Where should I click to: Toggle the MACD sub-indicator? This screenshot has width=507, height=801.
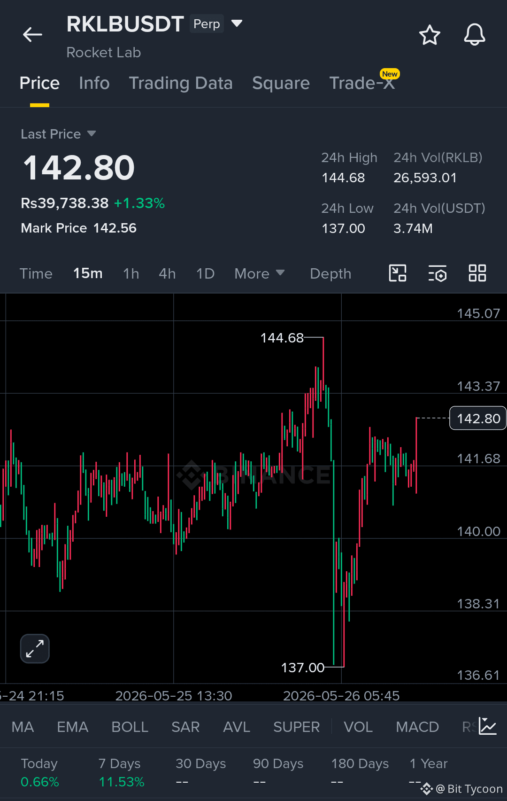click(x=417, y=727)
